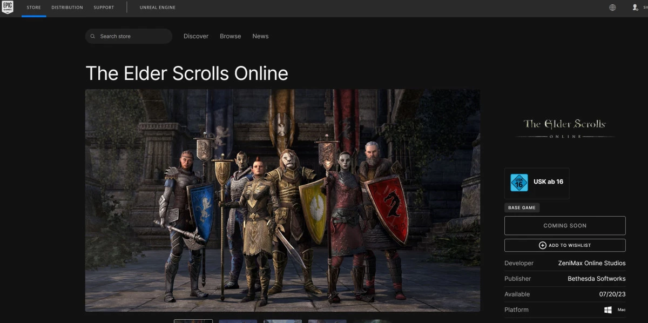Click the Publisher label
Screen dimensions: 648x323
[x=518, y=279]
